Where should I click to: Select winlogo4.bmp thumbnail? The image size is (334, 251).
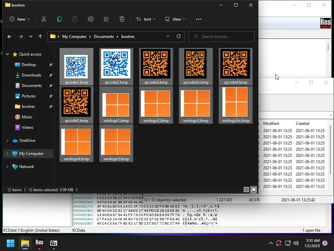(x=76, y=143)
